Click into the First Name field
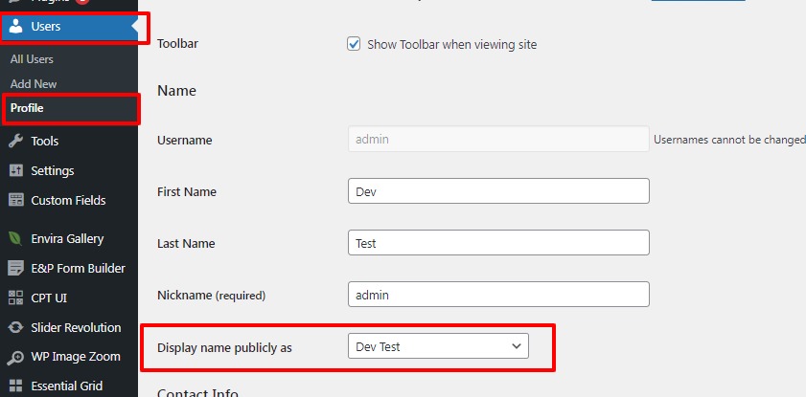 tap(498, 191)
